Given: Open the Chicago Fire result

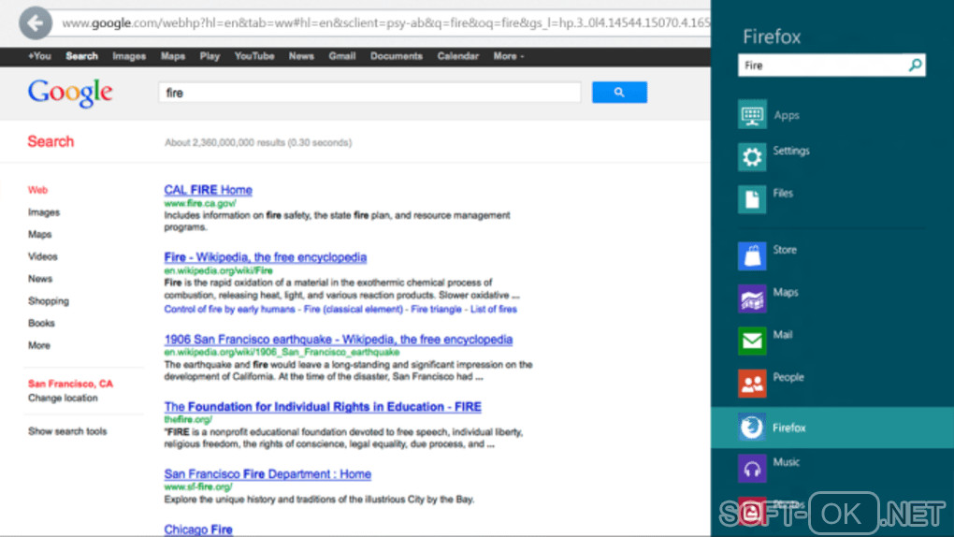Looking at the screenshot, I should (198, 530).
